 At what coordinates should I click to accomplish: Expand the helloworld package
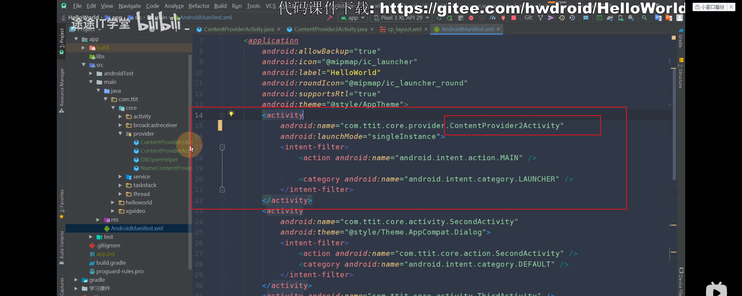pyautogui.click(x=113, y=203)
